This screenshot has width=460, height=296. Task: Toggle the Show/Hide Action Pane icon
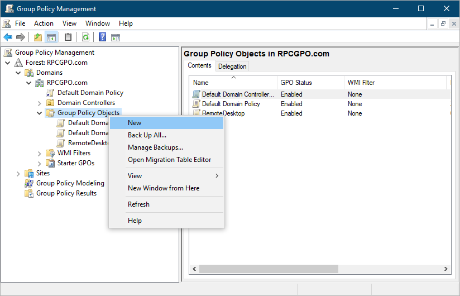pyautogui.click(x=116, y=37)
